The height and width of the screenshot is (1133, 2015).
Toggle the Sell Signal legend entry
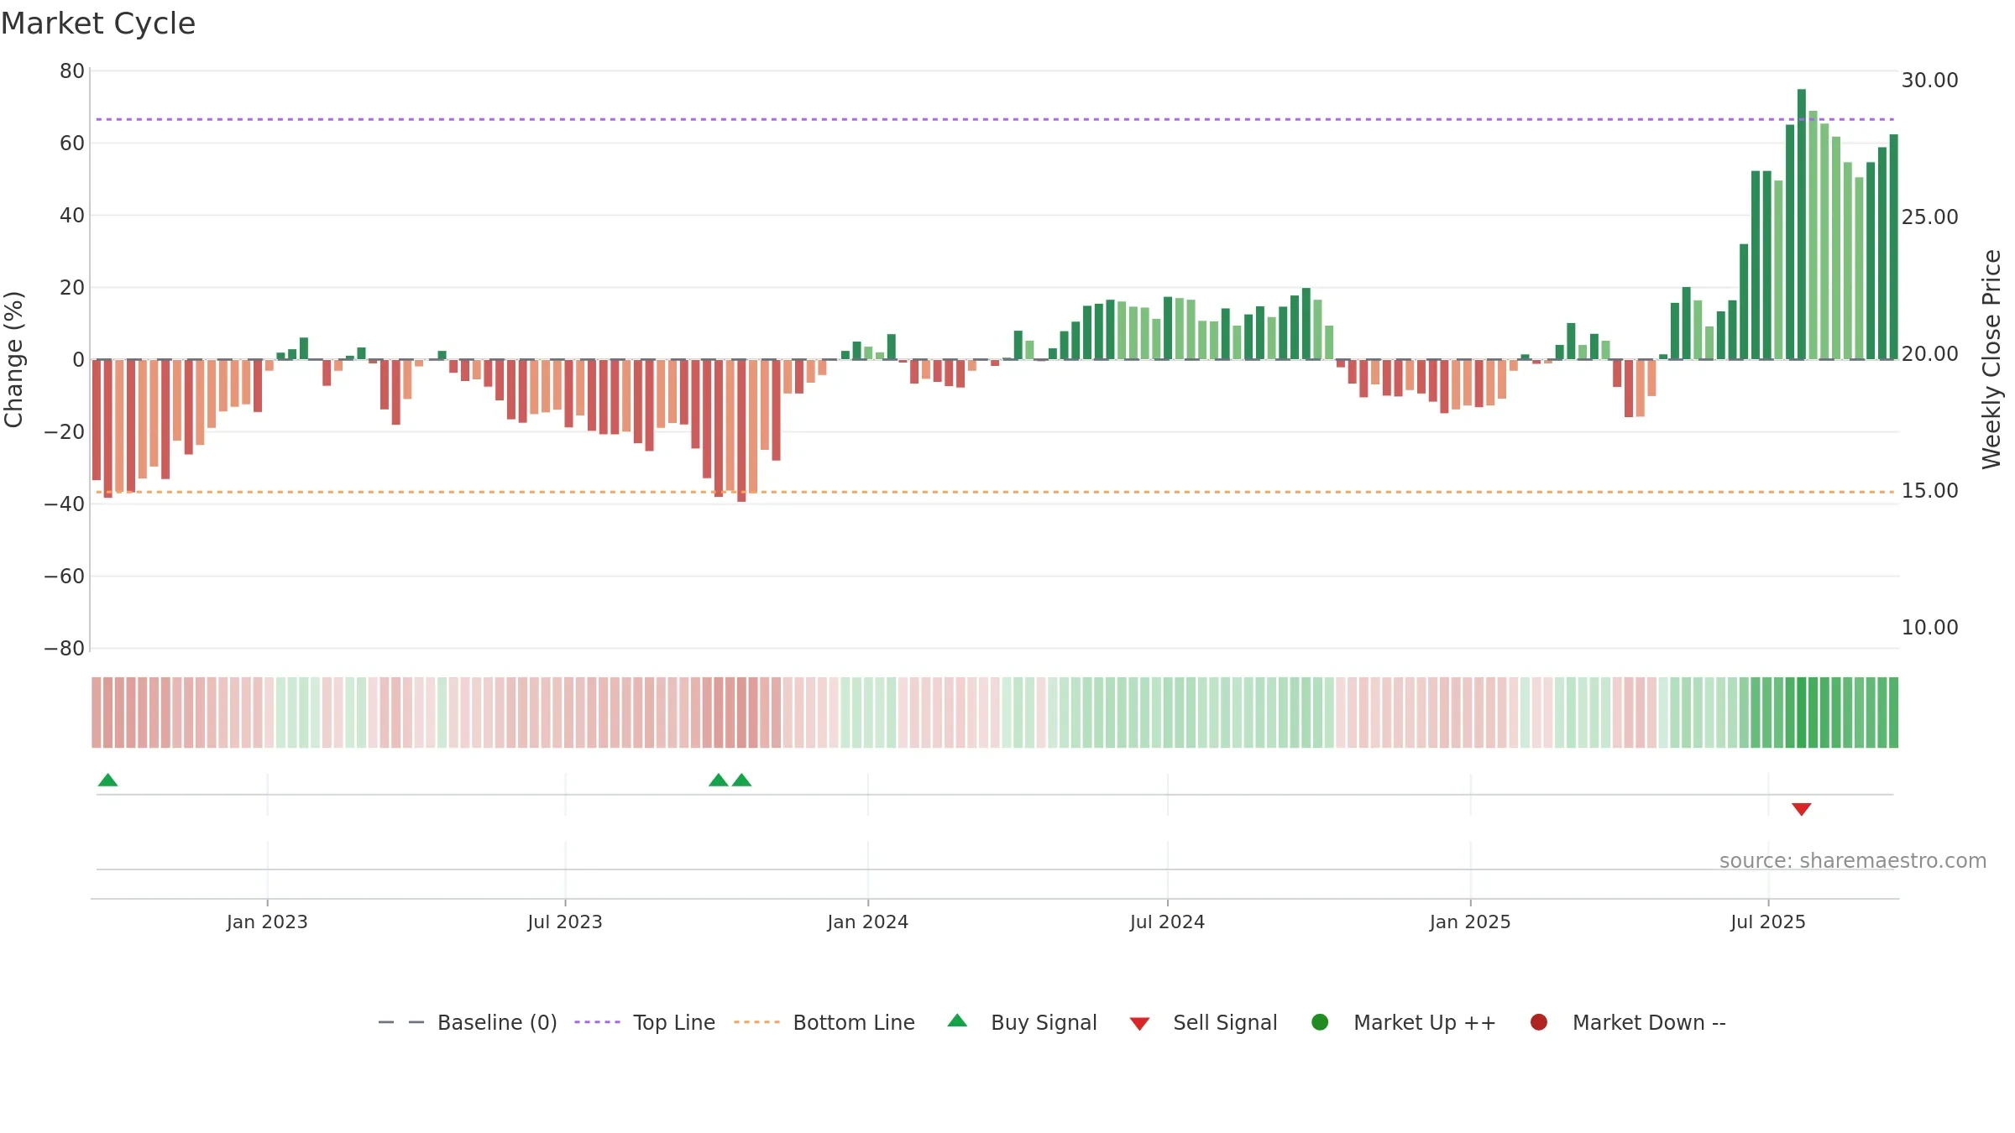[1203, 1022]
